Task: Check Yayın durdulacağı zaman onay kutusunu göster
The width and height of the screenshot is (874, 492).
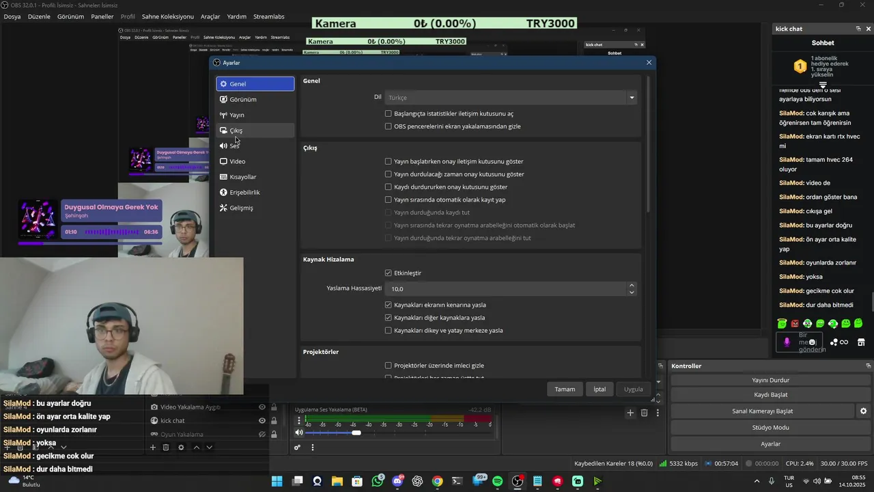Action: coord(389,174)
